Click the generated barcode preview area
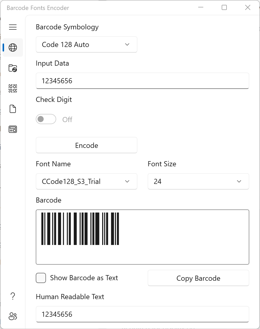 click(x=142, y=237)
